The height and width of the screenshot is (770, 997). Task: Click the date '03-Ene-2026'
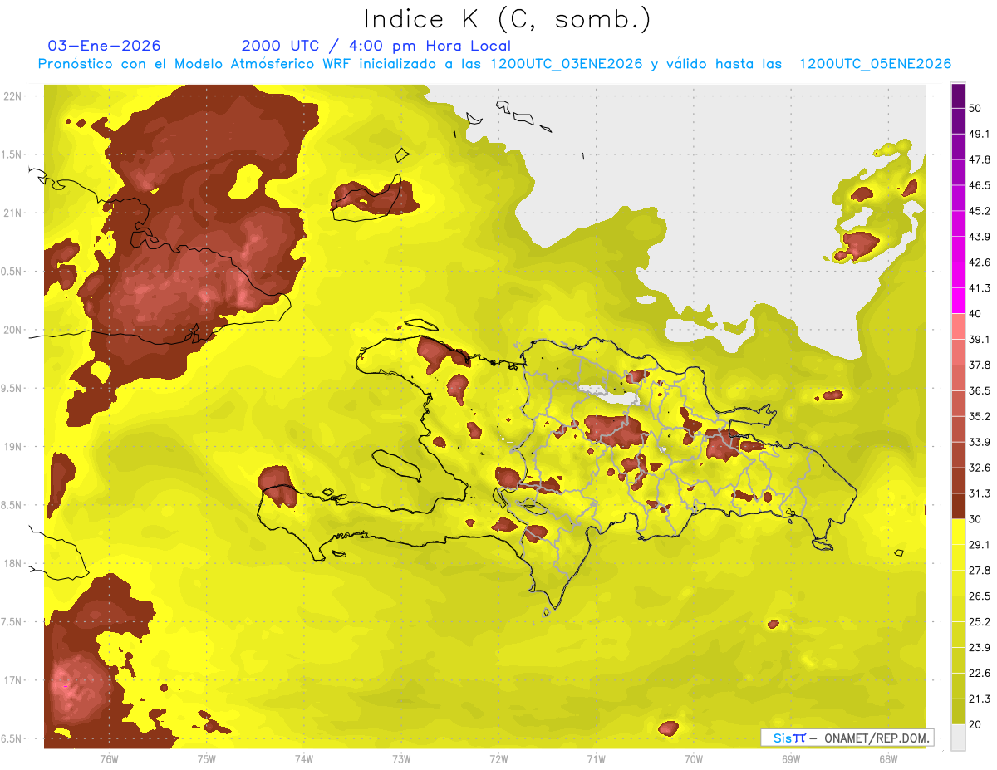click(105, 46)
